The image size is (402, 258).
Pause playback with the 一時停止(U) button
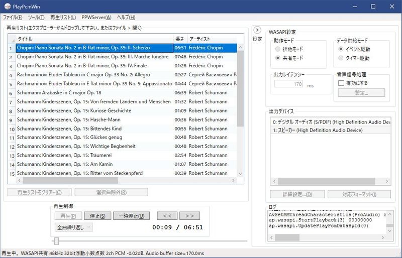[x=131, y=216]
